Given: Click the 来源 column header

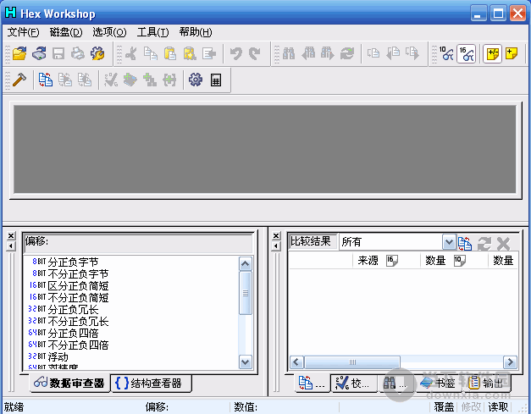Looking at the screenshot, I should pyautogui.click(x=386, y=260).
